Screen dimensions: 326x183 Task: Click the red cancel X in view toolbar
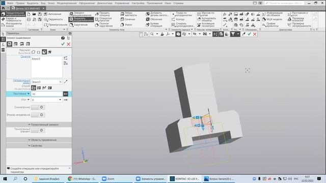point(255,34)
